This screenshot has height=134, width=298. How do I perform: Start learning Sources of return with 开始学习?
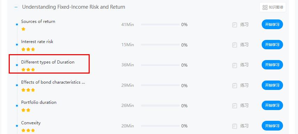(x=272, y=25)
